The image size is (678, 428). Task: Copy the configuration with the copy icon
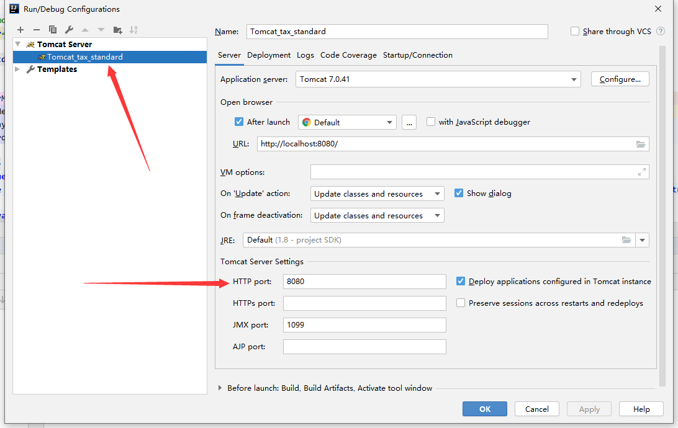pos(53,30)
